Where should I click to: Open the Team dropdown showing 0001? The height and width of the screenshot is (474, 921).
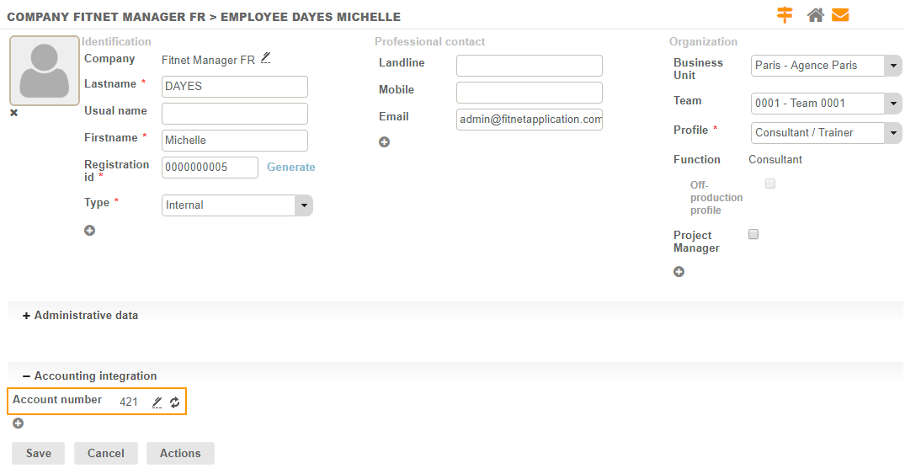click(825, 104)
